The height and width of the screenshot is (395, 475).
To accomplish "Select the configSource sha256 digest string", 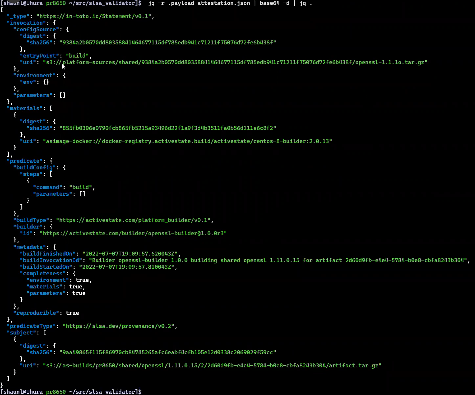I will pyautogui.click(x=167, y=42).
